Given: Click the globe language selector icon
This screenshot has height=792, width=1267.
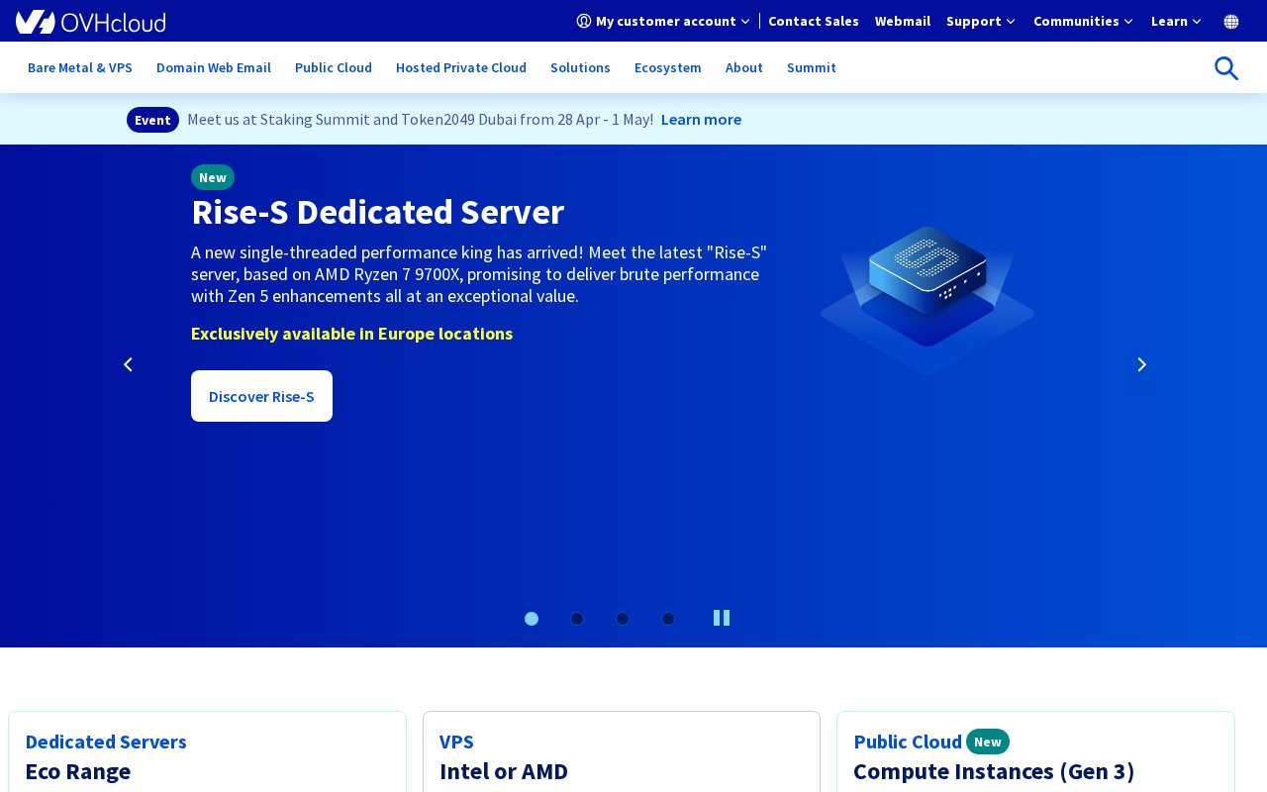Looking at the screenshot, I should click(1231, 22).
